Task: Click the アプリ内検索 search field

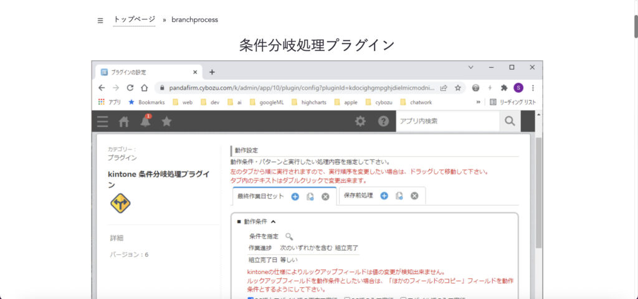Action: 447,121
